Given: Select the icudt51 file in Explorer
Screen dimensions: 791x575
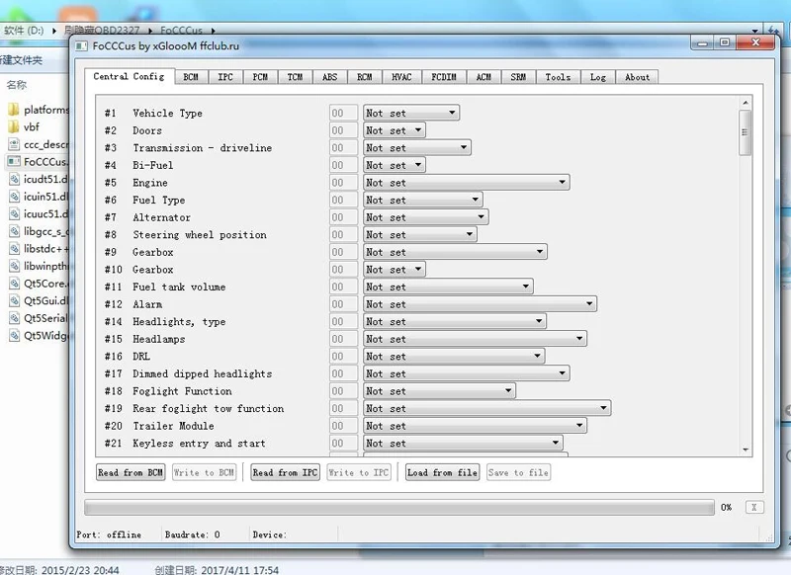Looking at the screenshot, I should click(x=39, y=179).
